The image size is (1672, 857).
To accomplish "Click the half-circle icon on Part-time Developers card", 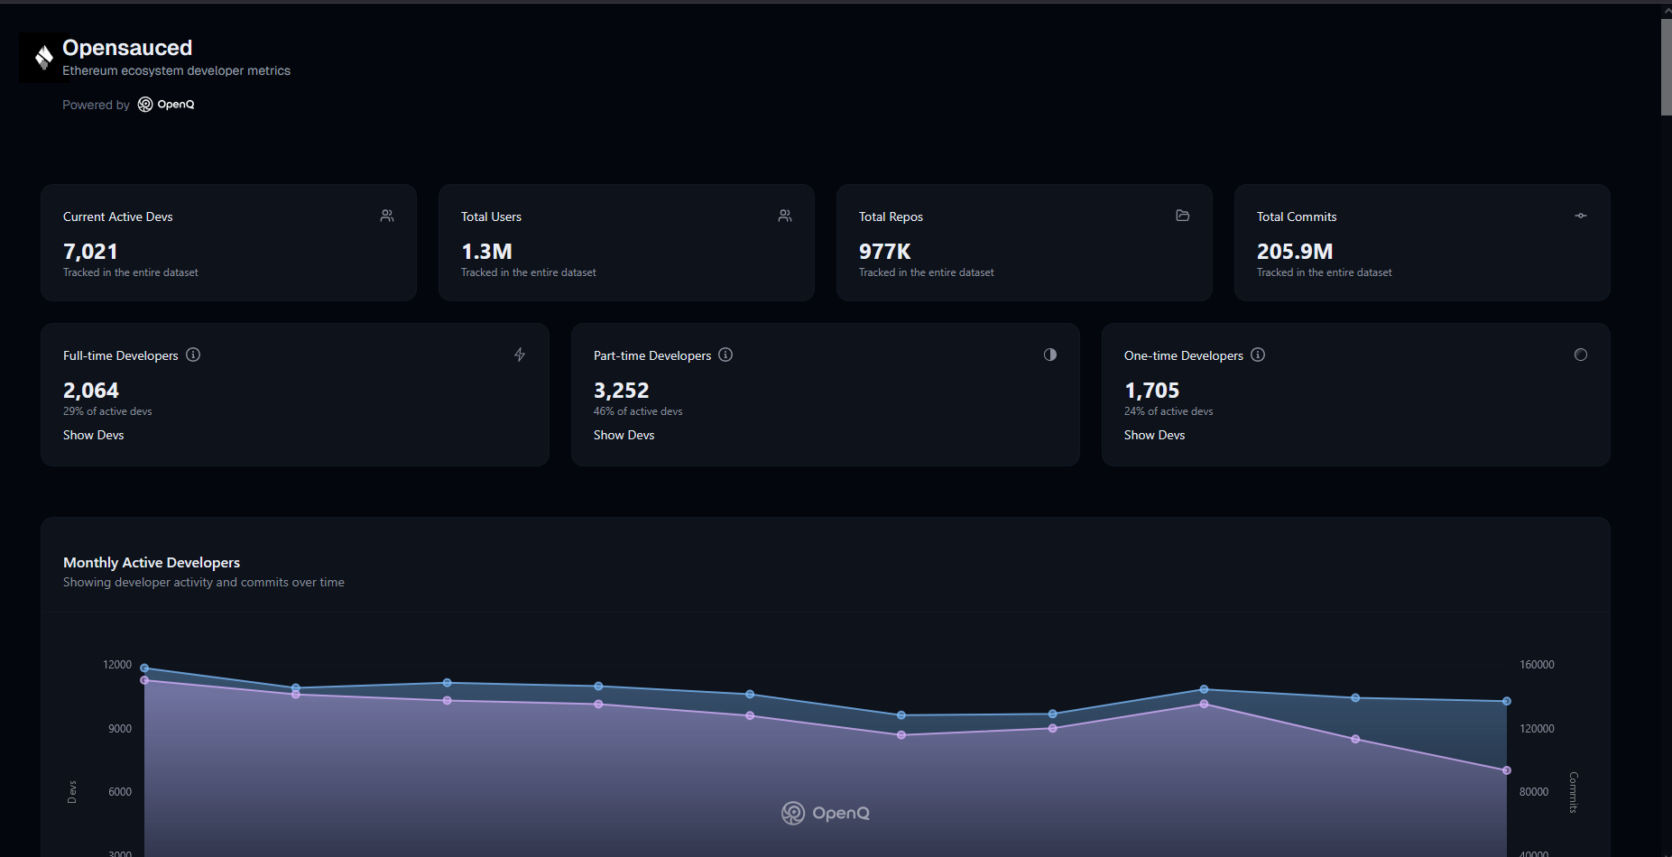I will [1049, 355].
